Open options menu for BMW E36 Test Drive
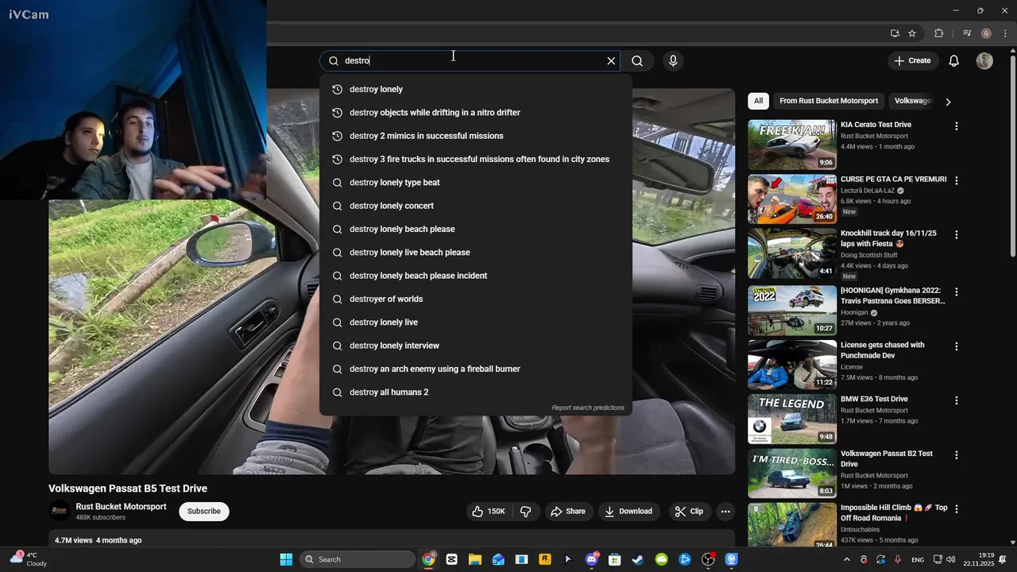 pyautogui.click(x=957, y=400)
